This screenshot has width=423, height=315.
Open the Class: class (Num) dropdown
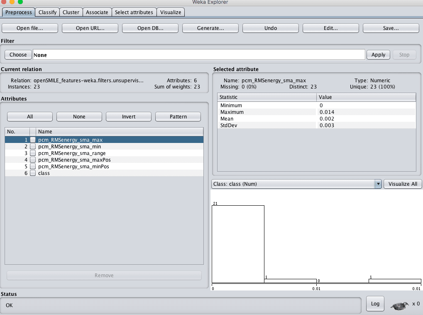296,184
